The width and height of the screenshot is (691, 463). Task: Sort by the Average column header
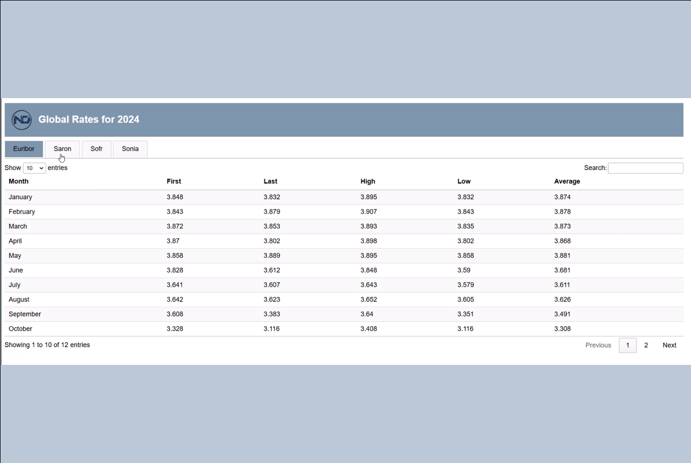pyautogui.click(x=567, y=181)
